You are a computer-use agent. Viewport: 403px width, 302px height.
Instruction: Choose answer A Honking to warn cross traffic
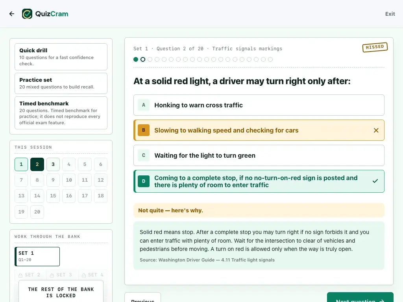tap(259, 105)
